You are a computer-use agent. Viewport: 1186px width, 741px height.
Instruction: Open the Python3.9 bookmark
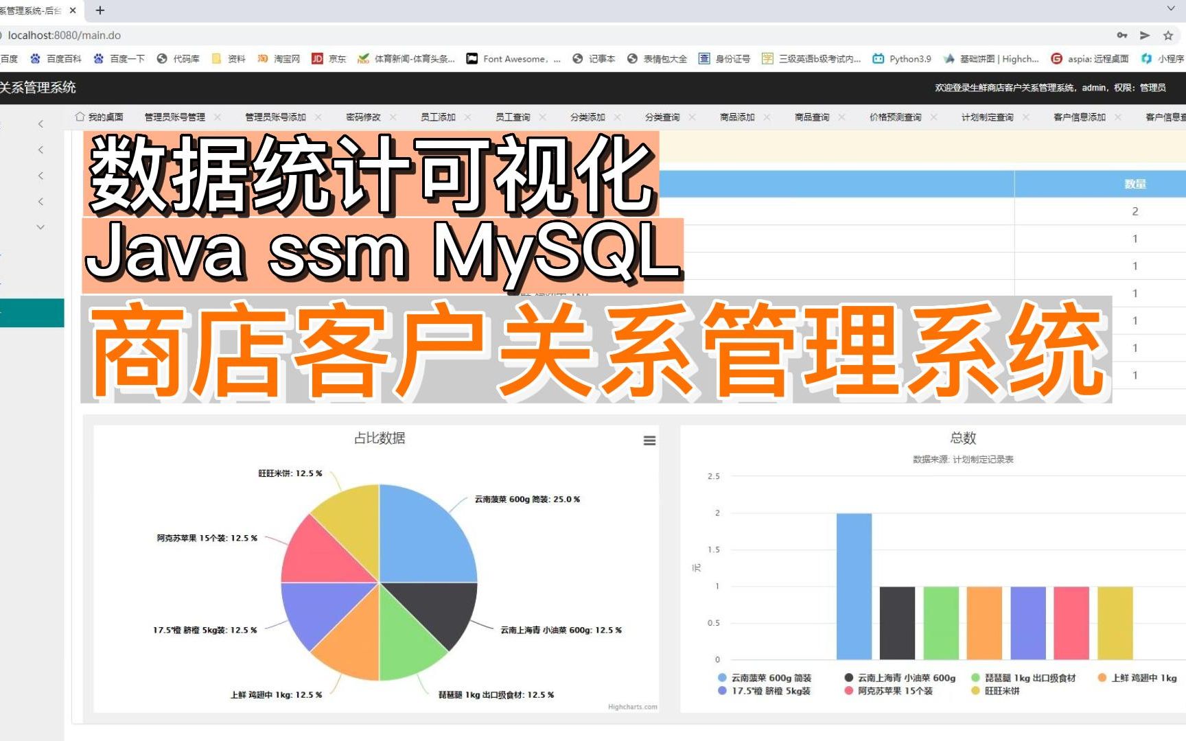tap(902, 59)
